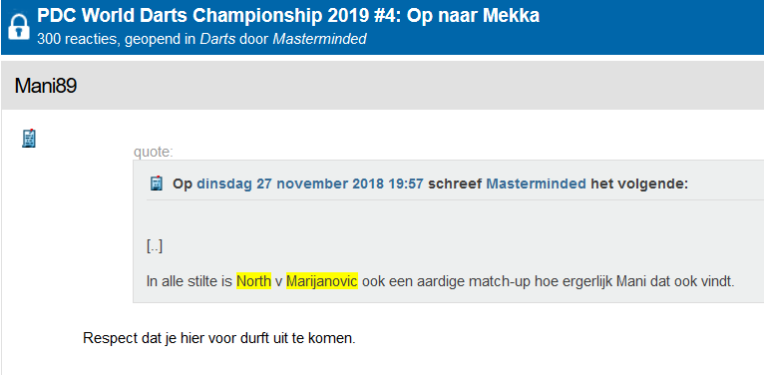Click the highlighted name Marijanovic
Viewport: 764px width, 375px height.
tap(322, 281)
